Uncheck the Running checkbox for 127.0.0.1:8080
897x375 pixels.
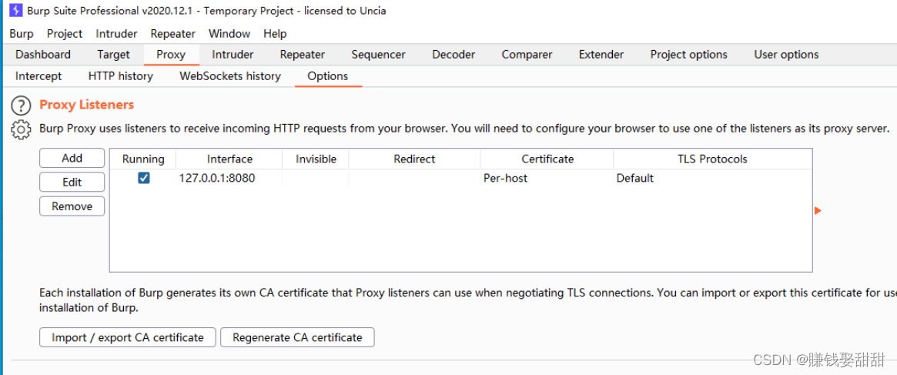pyautogui.click(x=143, y=178)
